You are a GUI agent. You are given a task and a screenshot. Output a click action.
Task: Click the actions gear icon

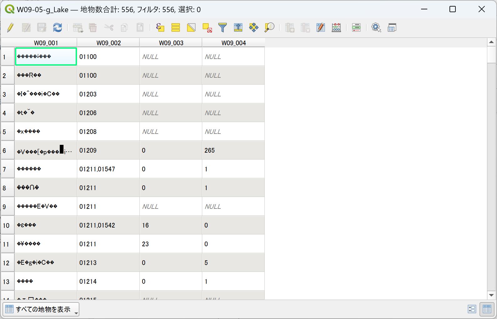(376, 27)
